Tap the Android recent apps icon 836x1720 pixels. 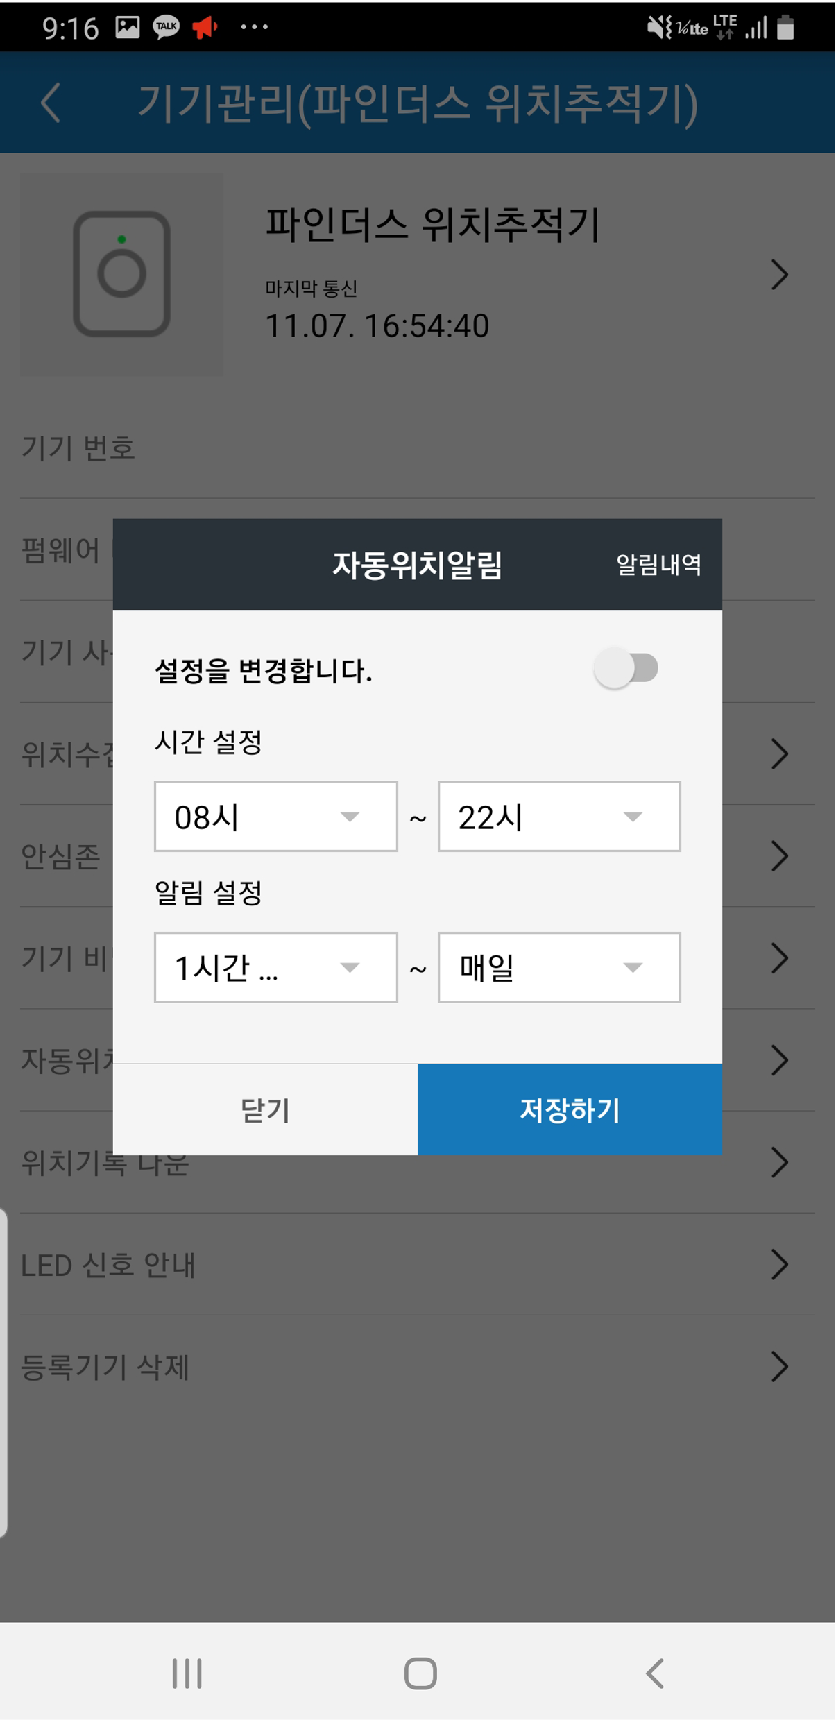coord(187,1673)
